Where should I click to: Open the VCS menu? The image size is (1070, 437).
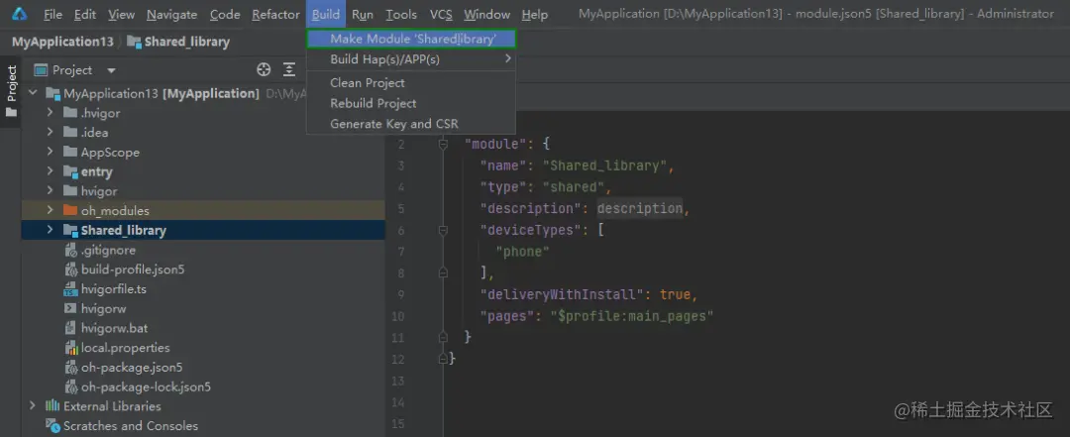[x=441, y=14]
